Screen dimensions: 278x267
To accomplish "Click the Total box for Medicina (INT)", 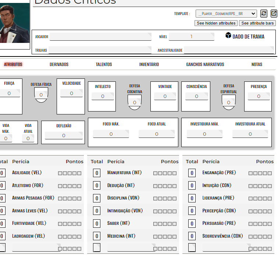I will (97, 236).
